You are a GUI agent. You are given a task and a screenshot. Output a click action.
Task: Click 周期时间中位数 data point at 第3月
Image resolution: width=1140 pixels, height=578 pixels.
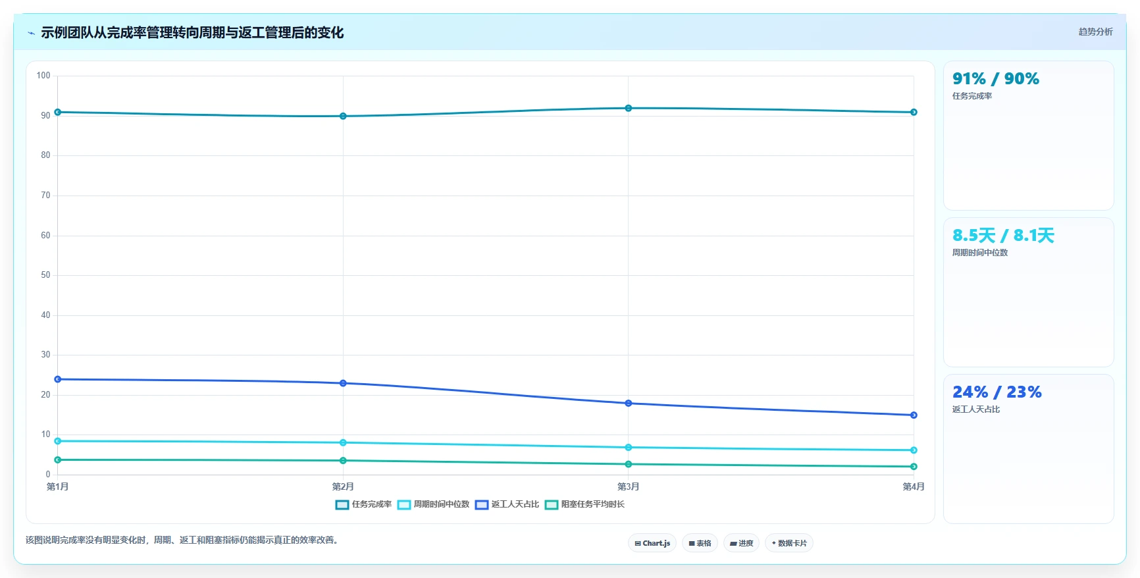(x=629, y=448)
